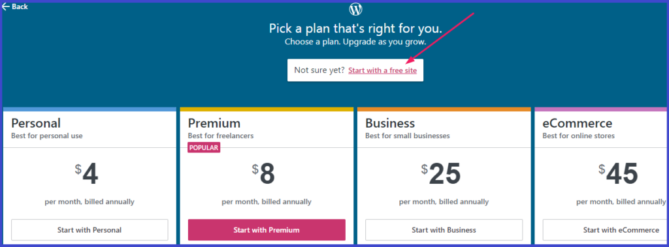Click the orange bar atop Business card
The image size is (669, 247).
click(x=444, y=109)
